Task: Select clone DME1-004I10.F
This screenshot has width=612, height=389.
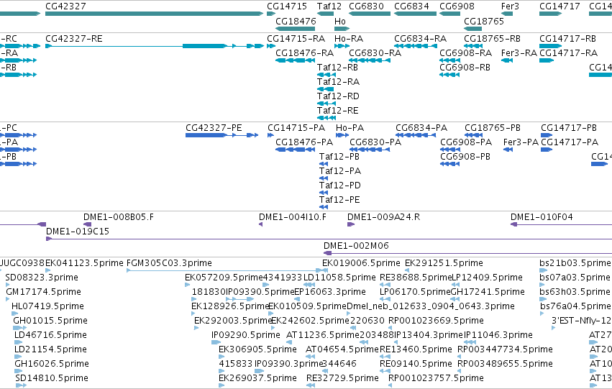Action: (x=293, y=217)
